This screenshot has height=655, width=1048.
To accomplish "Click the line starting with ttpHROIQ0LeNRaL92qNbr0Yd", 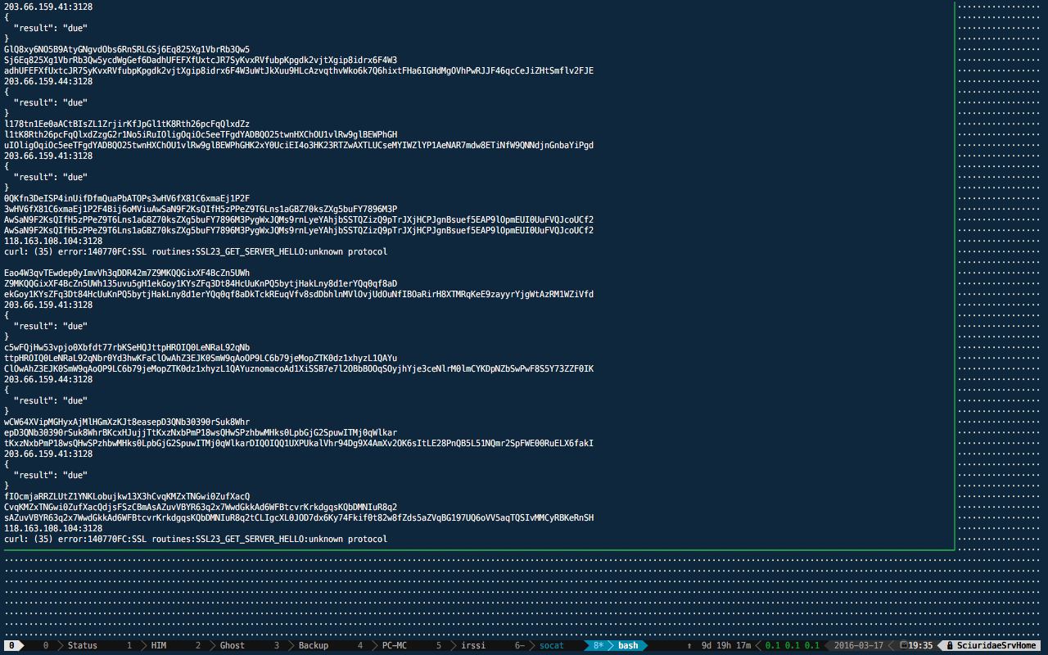I will pos(201,358).
